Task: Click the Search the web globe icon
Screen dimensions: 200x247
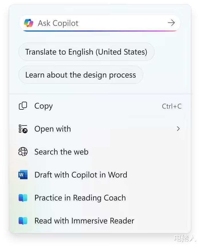Action: pos(23,152)
